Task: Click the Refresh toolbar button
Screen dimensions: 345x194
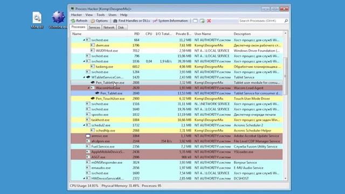Action: coord(79,20)
